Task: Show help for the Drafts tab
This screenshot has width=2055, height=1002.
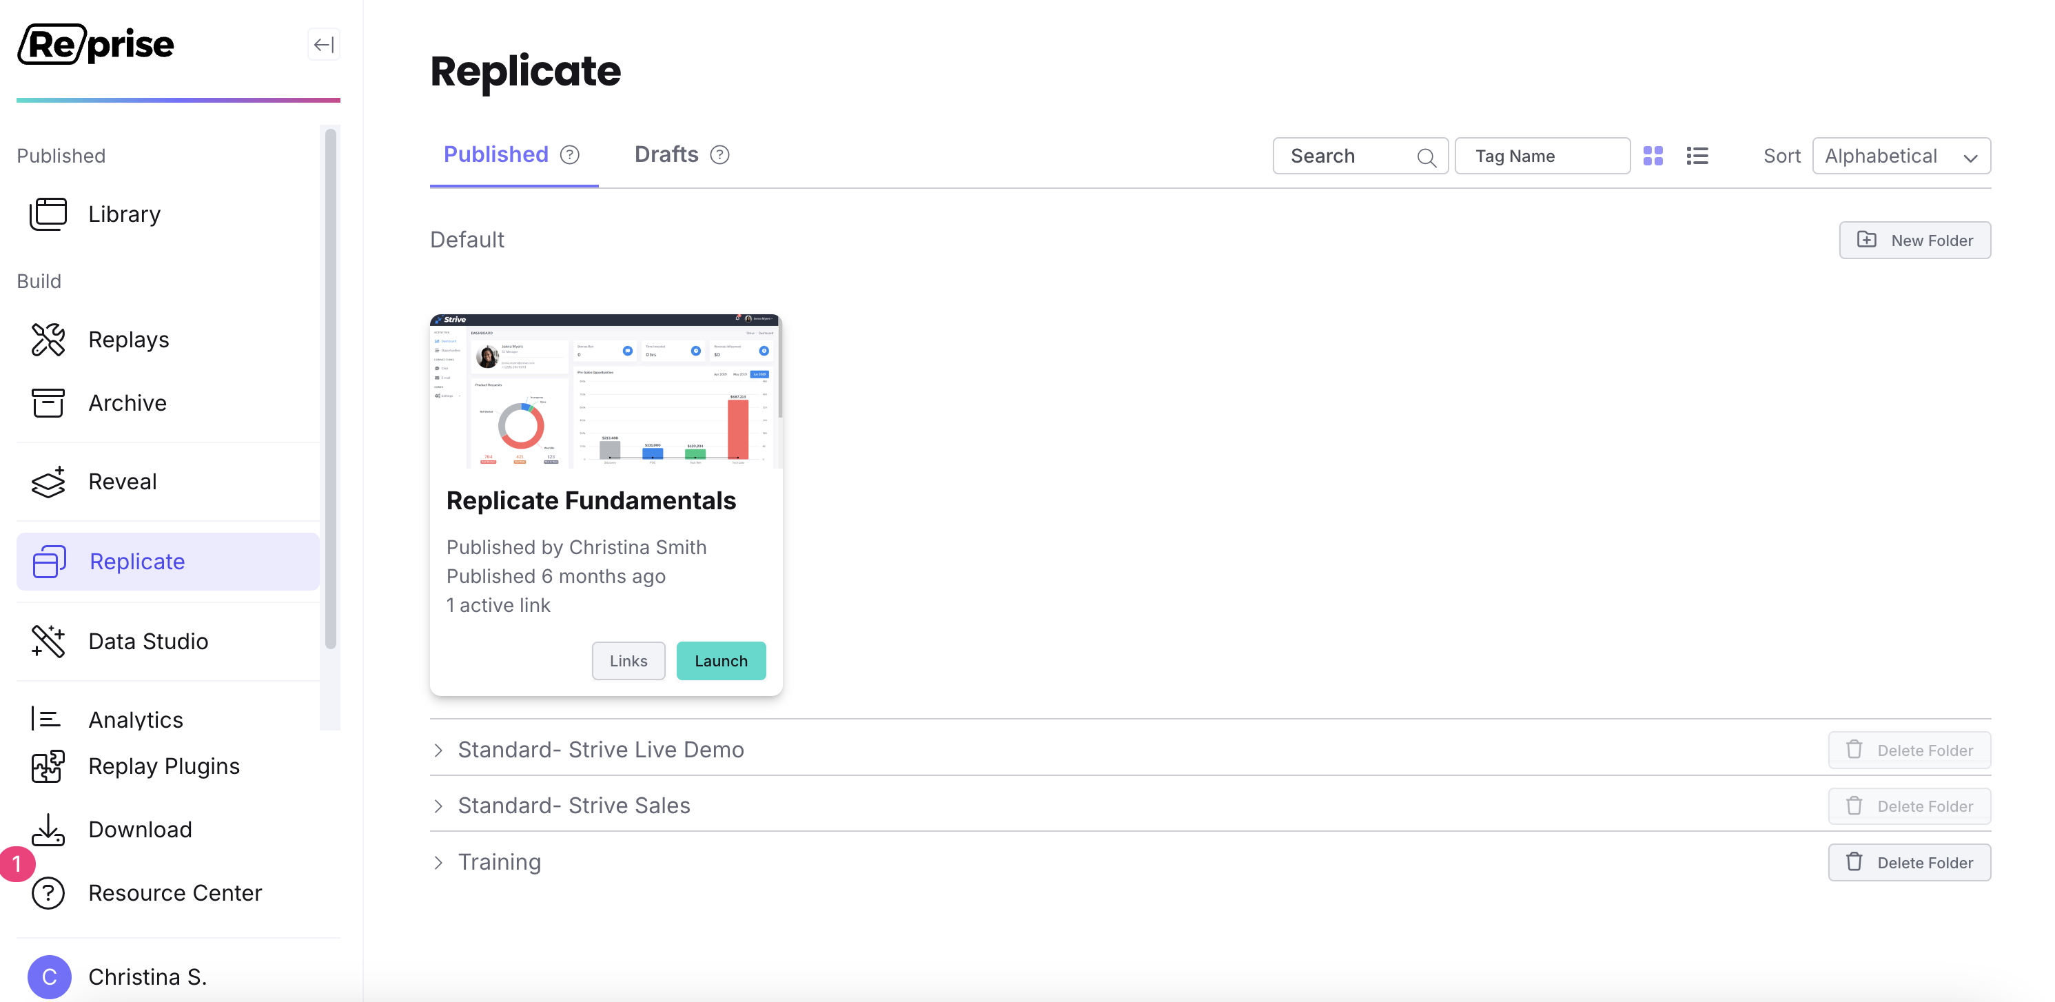Action: [719, 155]
